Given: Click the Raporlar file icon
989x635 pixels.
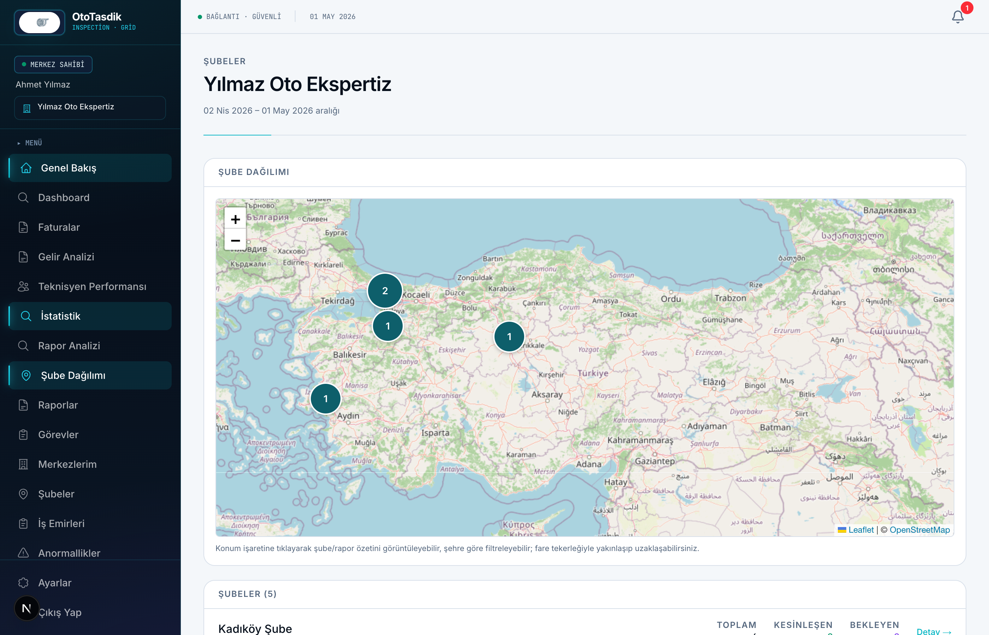Looking at the screenshot, I should (x=24, y=405).
